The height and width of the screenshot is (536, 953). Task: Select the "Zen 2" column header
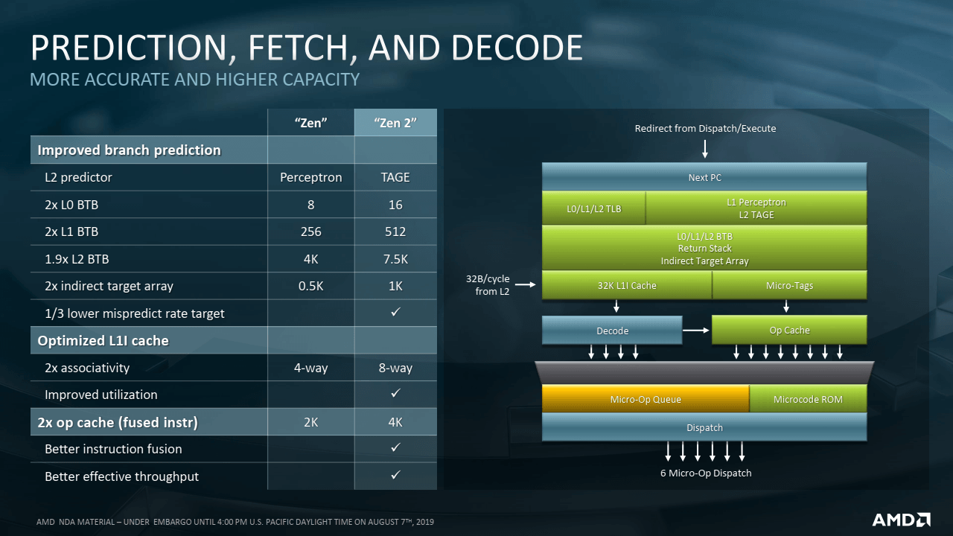point(395,123)
